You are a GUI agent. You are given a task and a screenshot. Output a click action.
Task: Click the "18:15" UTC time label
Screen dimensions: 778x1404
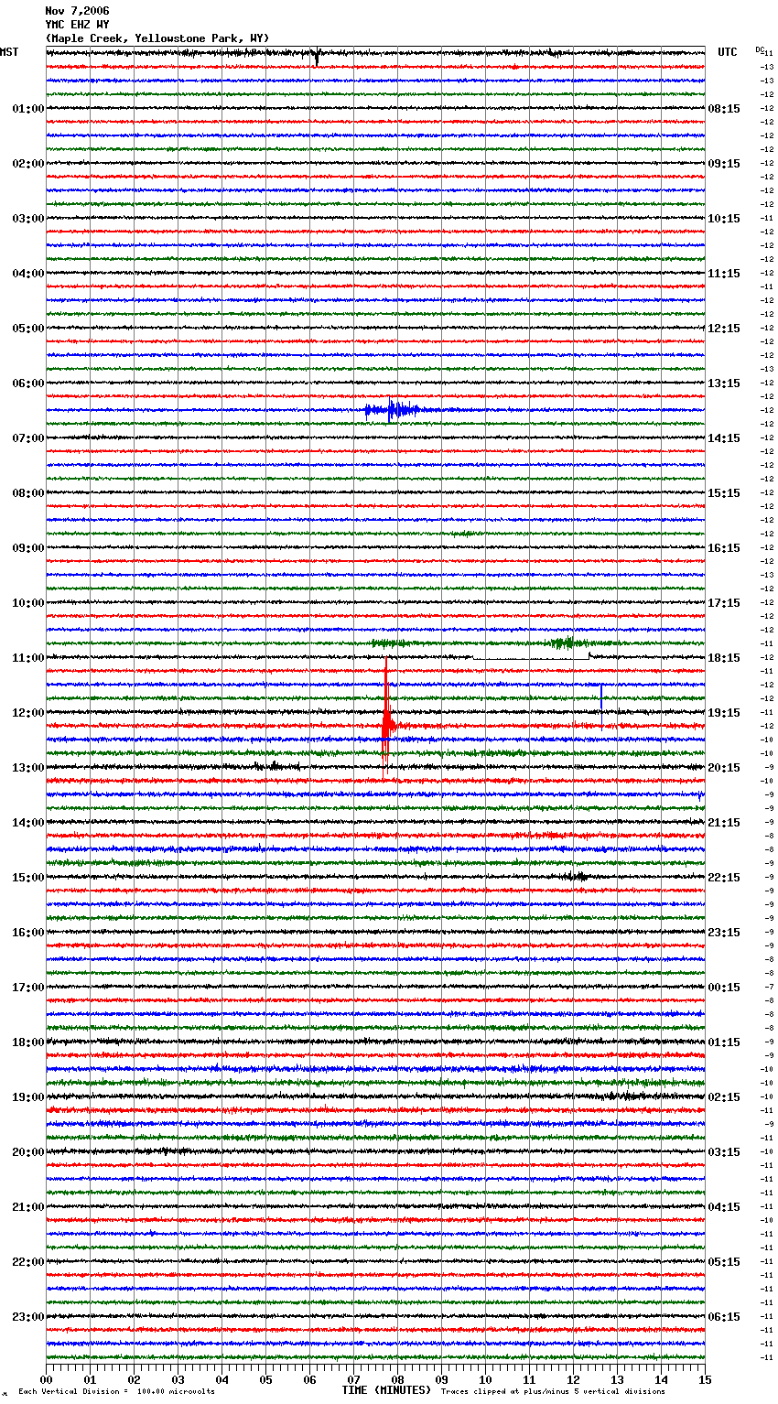point(724,658)
